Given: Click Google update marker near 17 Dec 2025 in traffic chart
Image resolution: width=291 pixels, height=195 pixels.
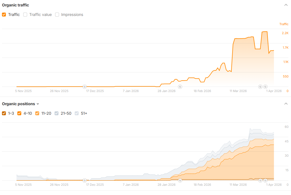Looking at the screenshot, I should pos(85,87).
